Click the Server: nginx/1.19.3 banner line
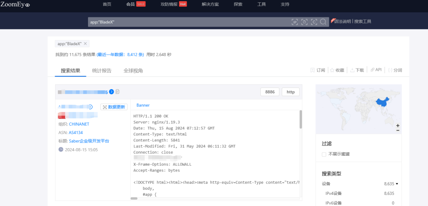 click(x=157, y=122)
